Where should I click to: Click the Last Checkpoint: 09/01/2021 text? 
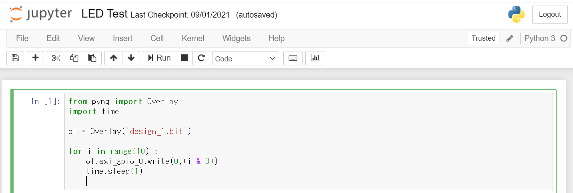click(x=180, y=15)
